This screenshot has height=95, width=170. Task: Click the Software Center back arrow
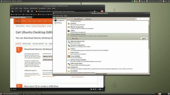click(69, 19)
